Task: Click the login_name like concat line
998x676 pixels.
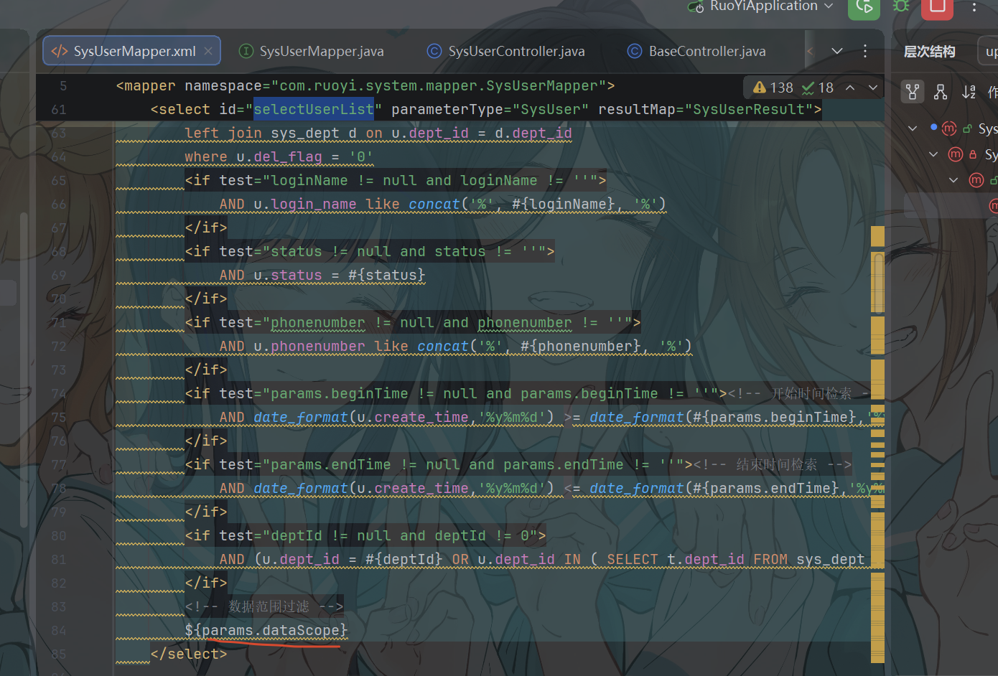Action: [443, 204]
